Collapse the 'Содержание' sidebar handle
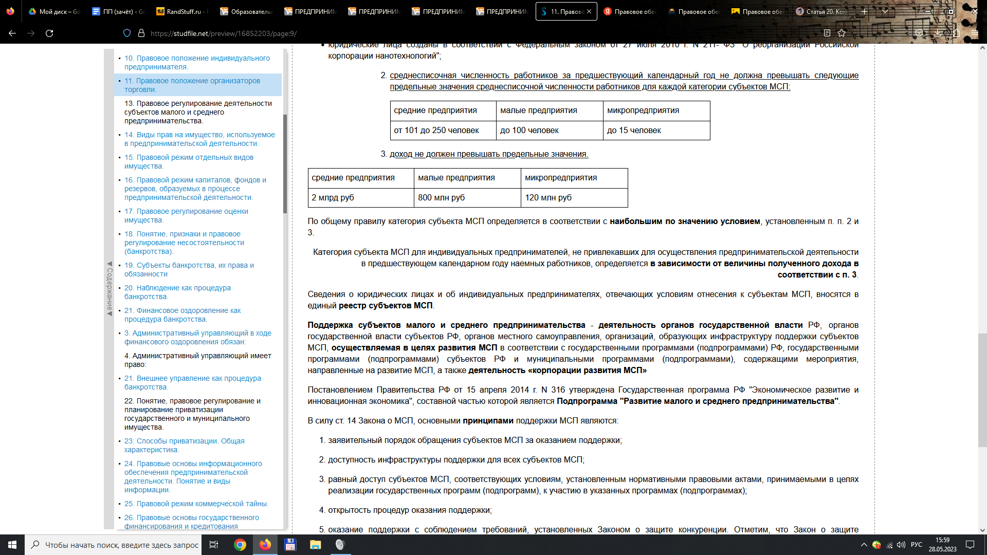 coord(109,289)
